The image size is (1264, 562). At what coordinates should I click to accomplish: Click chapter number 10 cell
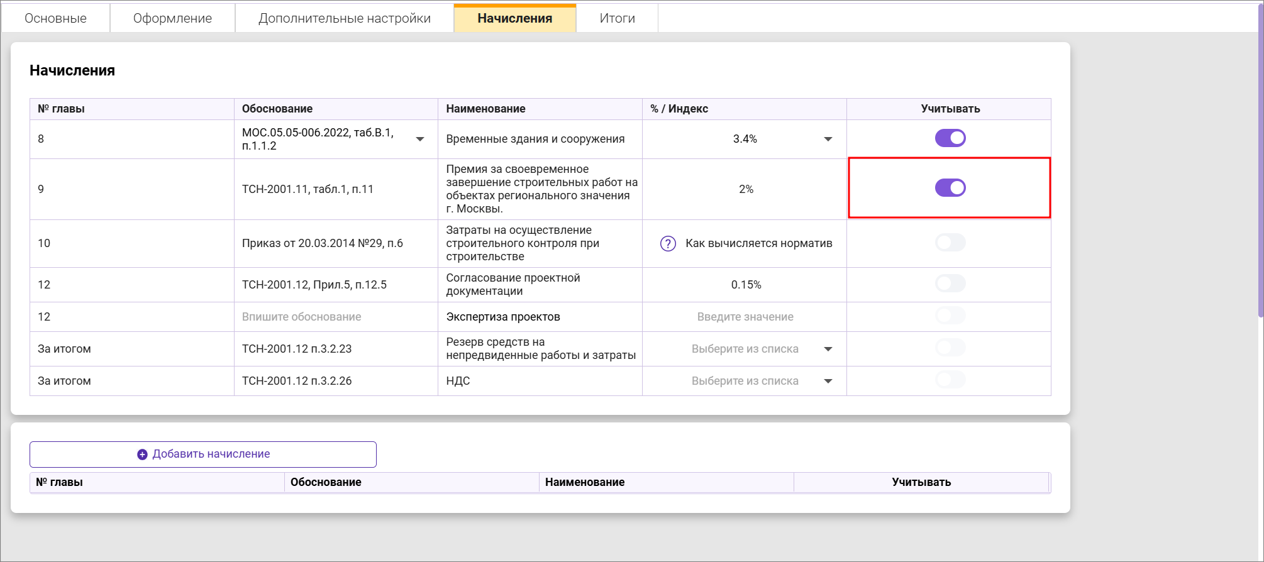pos(132,243)
